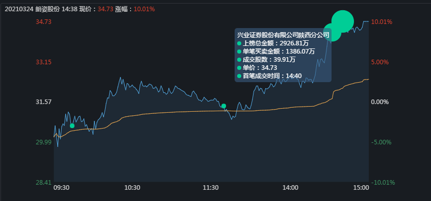Click the 10.01% right axis label
The width and height of the screenshot is (431, 201).
[x=382, y=22]
